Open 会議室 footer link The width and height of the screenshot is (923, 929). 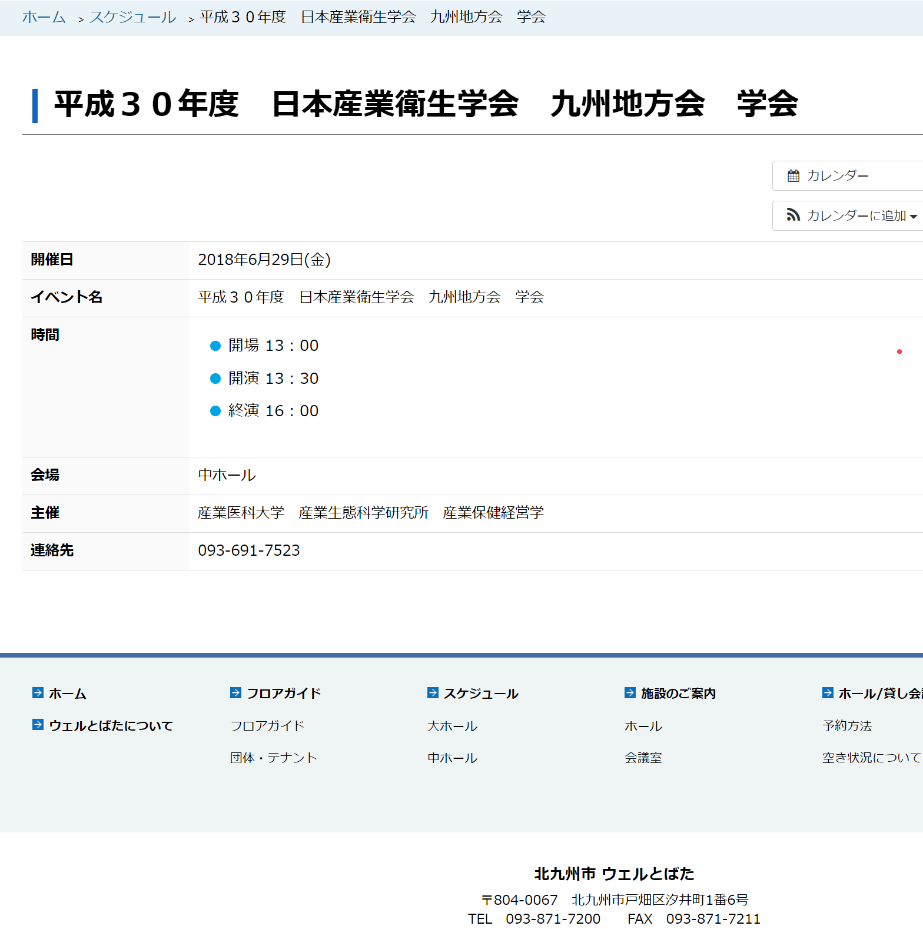[643, 758]
